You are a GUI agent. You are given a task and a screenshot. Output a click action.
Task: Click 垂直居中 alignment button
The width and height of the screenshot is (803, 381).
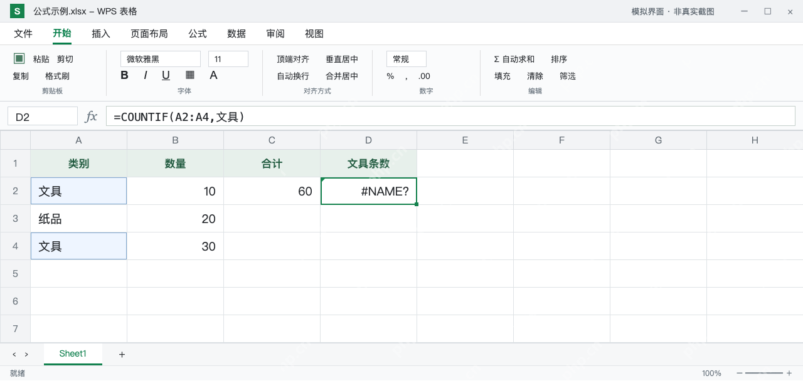[342, 59]
